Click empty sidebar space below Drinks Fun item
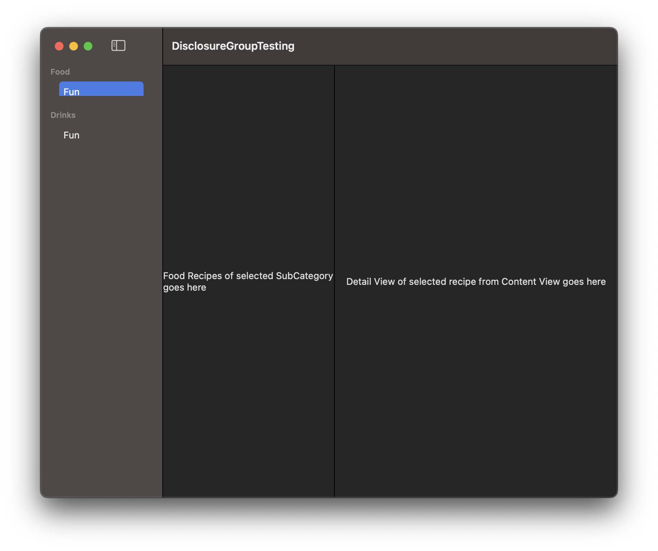Screen dimensions: 658x551 point(101,288)
